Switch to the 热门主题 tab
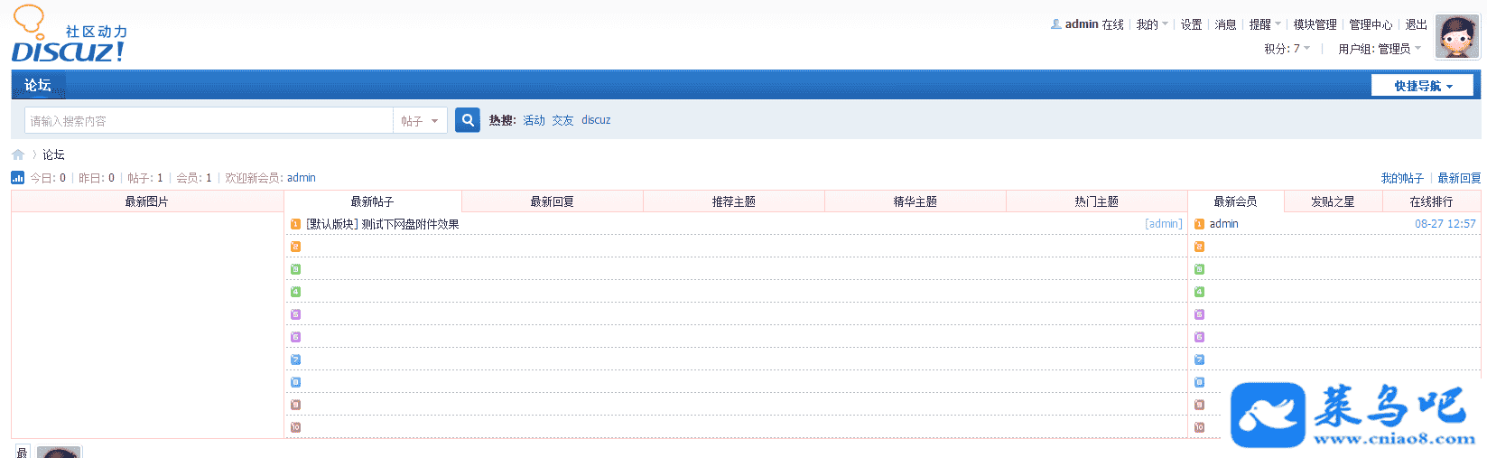 (1097, 201)
